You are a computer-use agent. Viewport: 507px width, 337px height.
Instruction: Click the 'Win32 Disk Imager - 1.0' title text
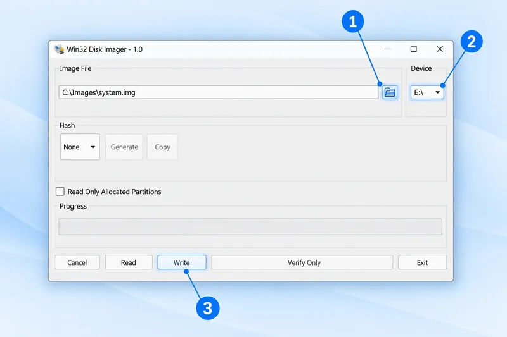(105, 49)
